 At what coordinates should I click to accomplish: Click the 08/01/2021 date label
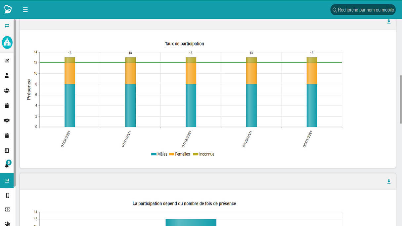click(308, 139)
